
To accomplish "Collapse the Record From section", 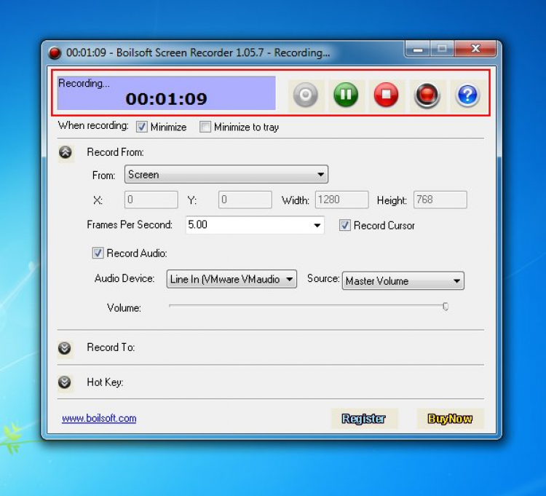I will pos(65,152).
